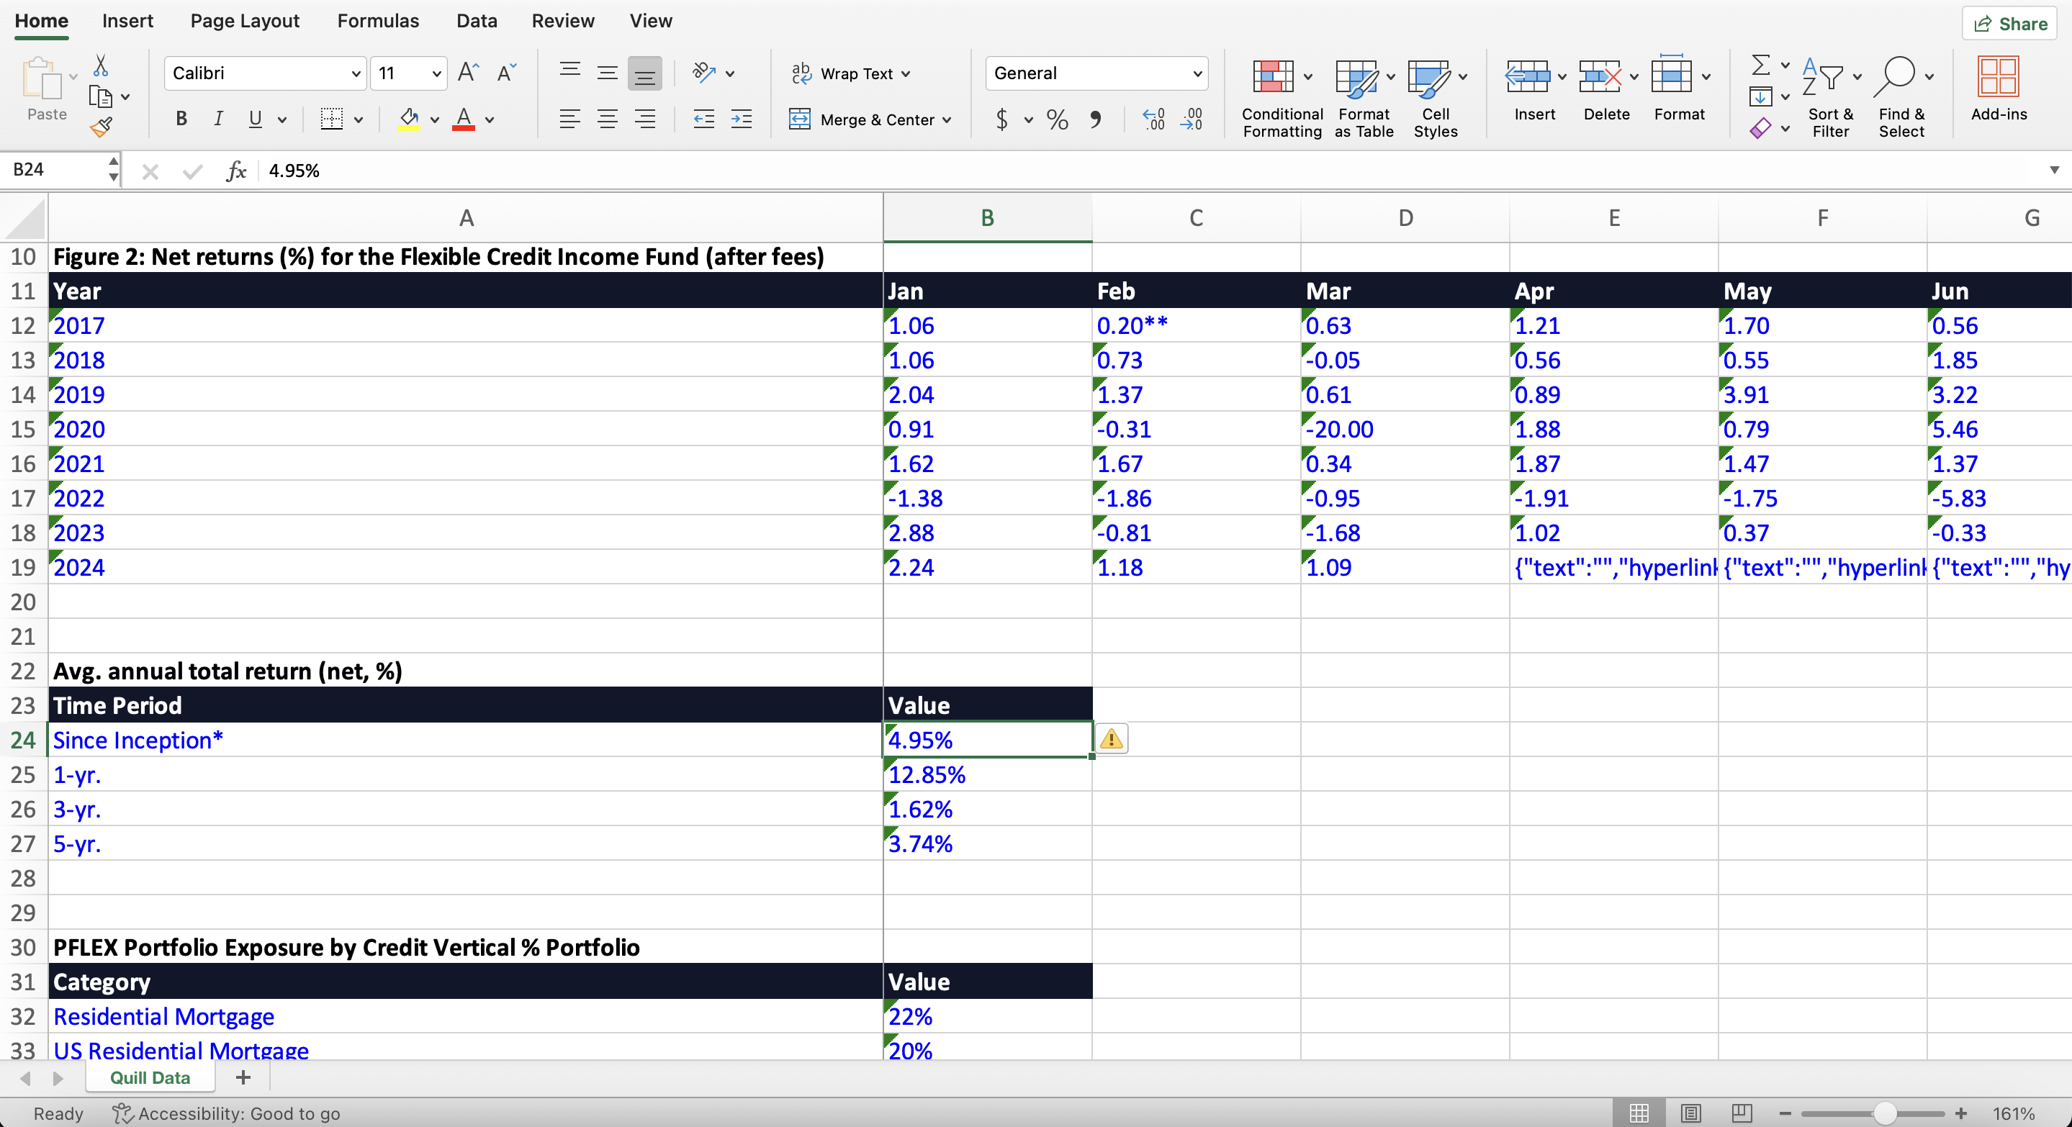
Task: Decrease indent of cell contents
Action: 704,119
